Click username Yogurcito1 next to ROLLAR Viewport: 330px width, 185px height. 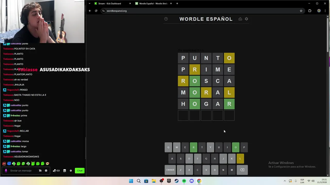13,131
